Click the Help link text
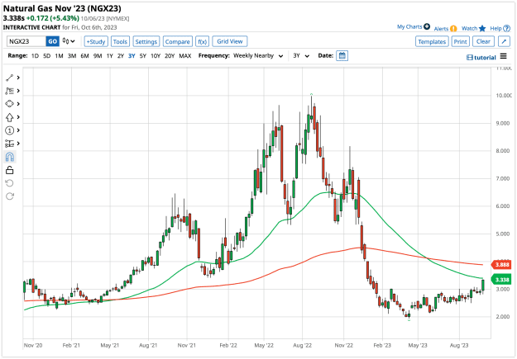 pos(495,28)
